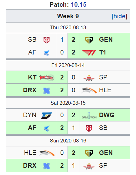Collapse Week 9 with the hide toggle
Screen dimensions: 136x175
pos(119,16)
